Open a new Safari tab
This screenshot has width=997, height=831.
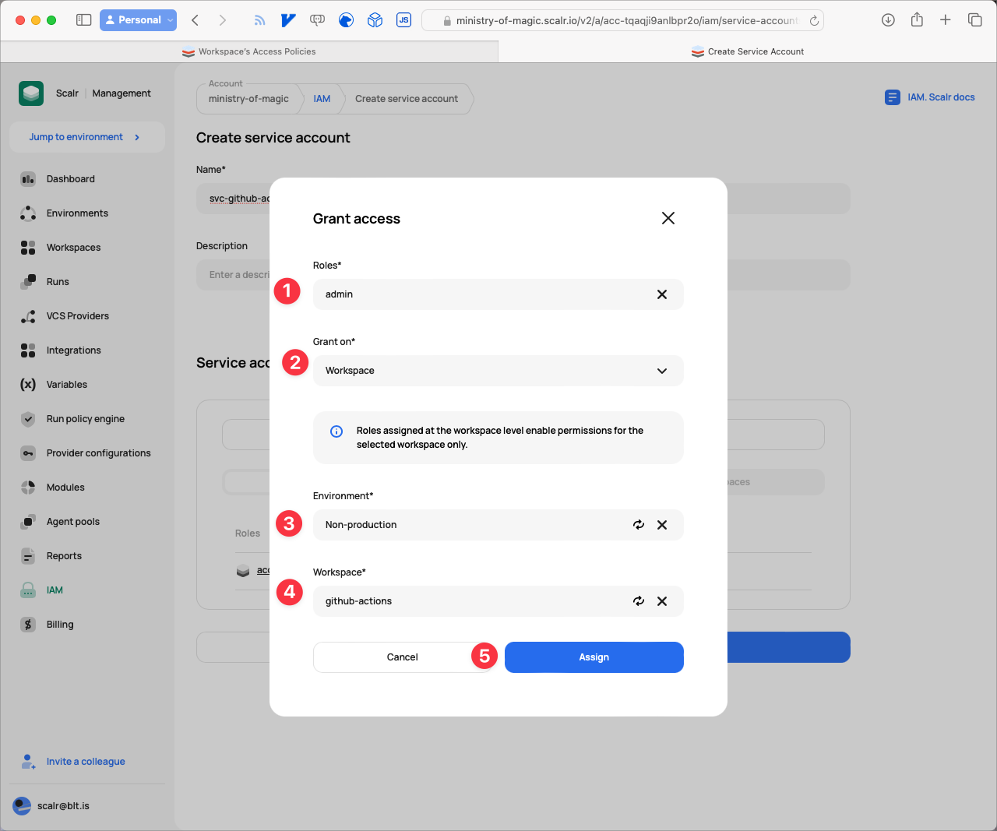946,20
